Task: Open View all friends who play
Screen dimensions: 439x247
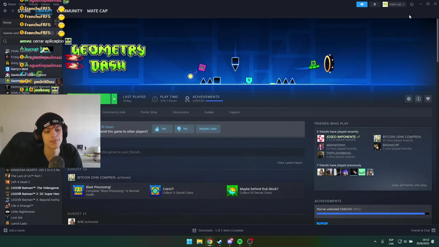Action: 409,185
